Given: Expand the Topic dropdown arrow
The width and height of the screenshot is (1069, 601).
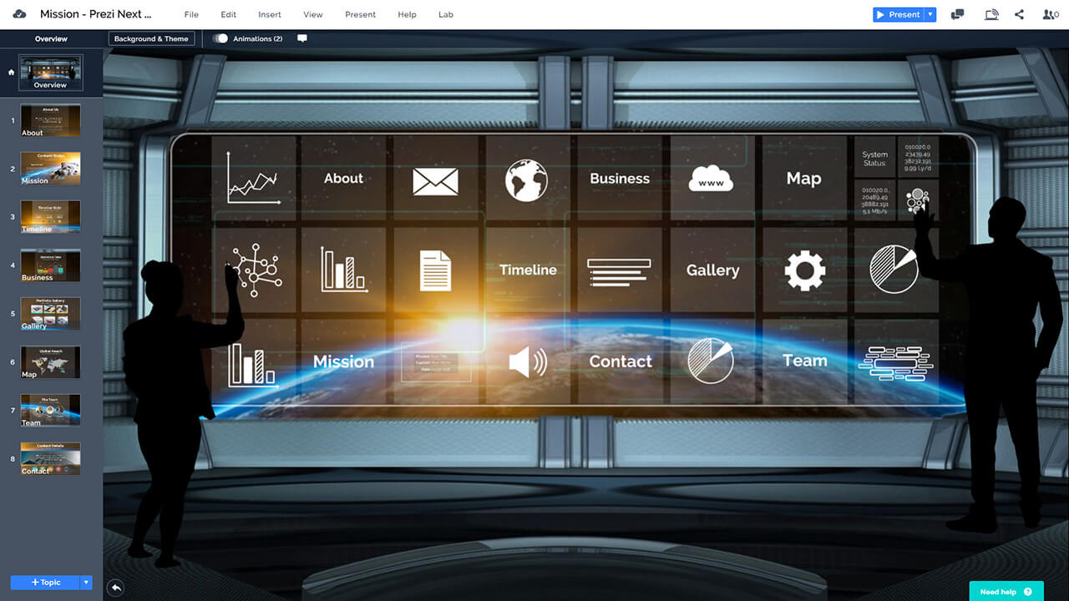Looking at the screenshot, I should pos(86,583).
